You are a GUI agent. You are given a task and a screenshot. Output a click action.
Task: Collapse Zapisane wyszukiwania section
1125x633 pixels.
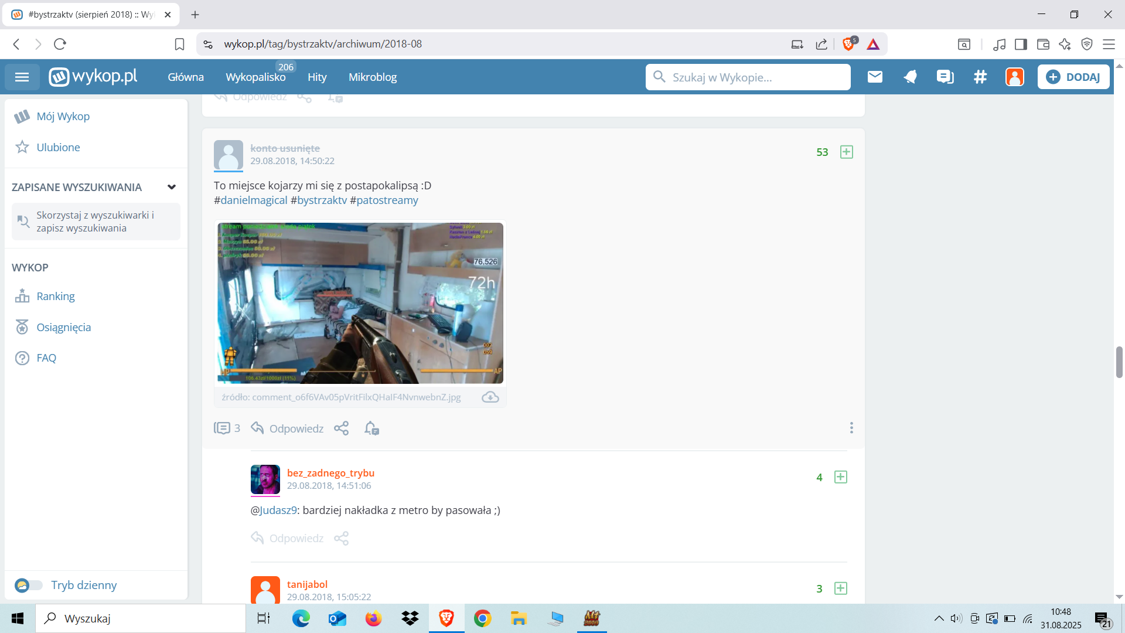pyautogui.click(x=172, y=187)
